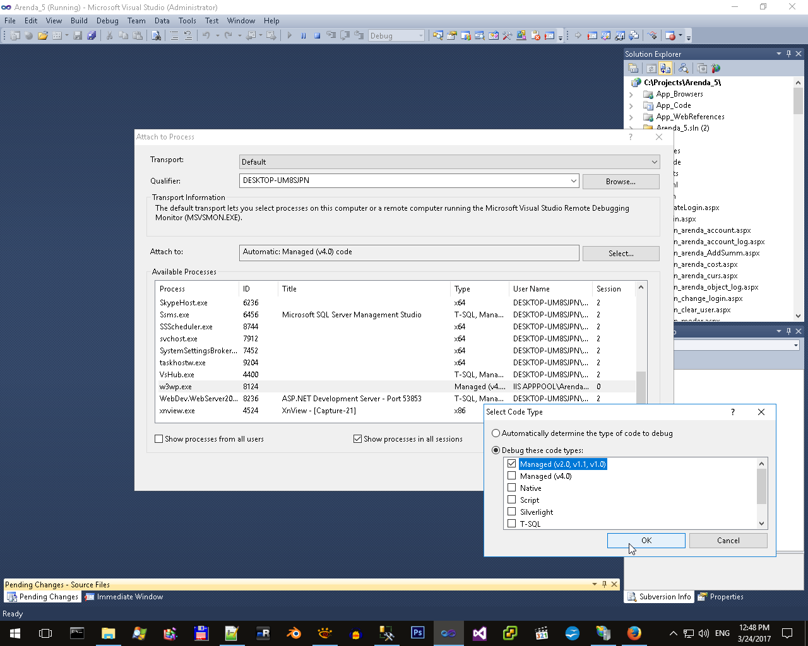Click the Cut scissors toolbar icon

tap(109, 36)
